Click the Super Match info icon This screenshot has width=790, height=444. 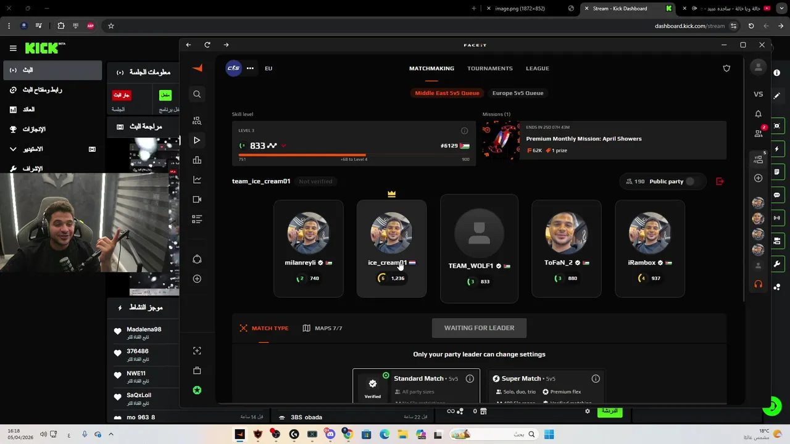click(596, 379)
